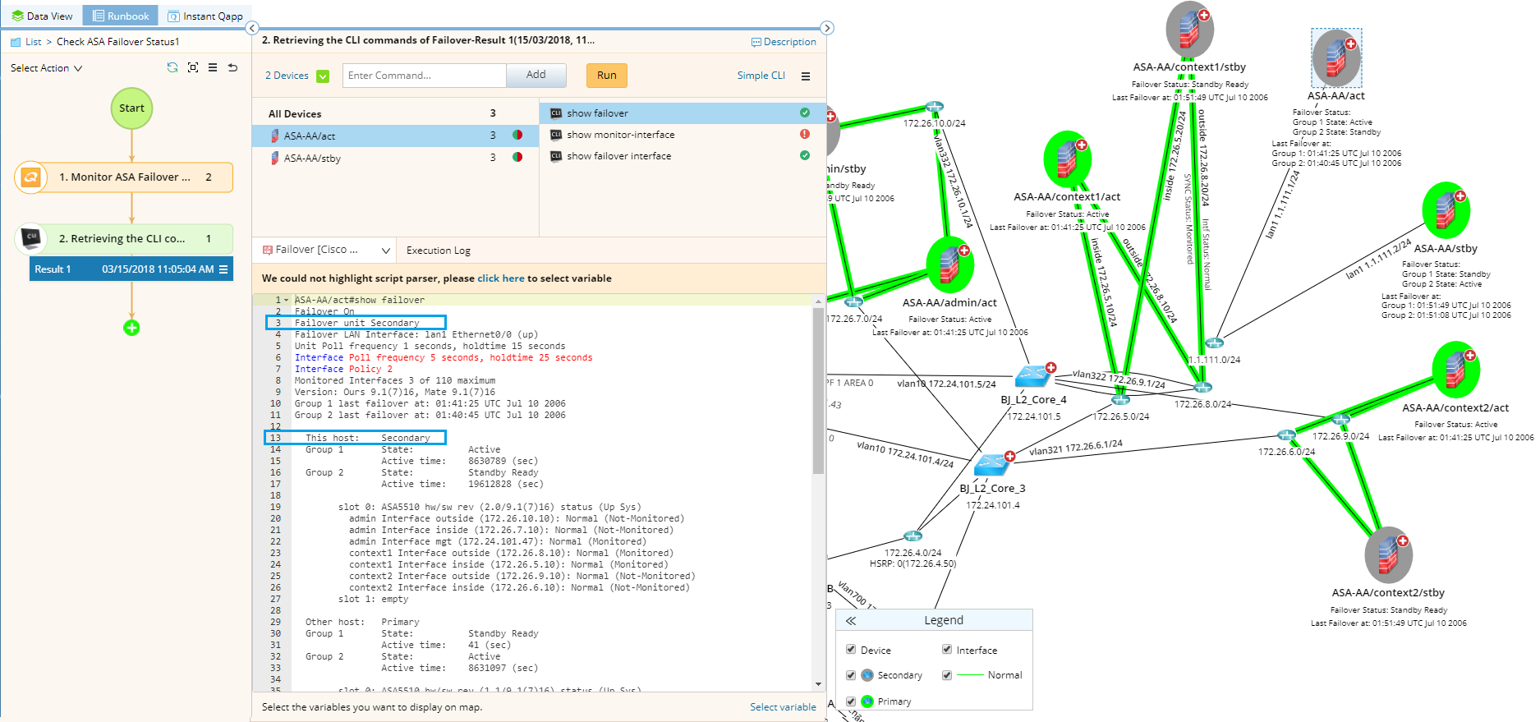Select the ASA-AA/act device row
This screenshot has height=722, width=1540.
tap(395, 136)
